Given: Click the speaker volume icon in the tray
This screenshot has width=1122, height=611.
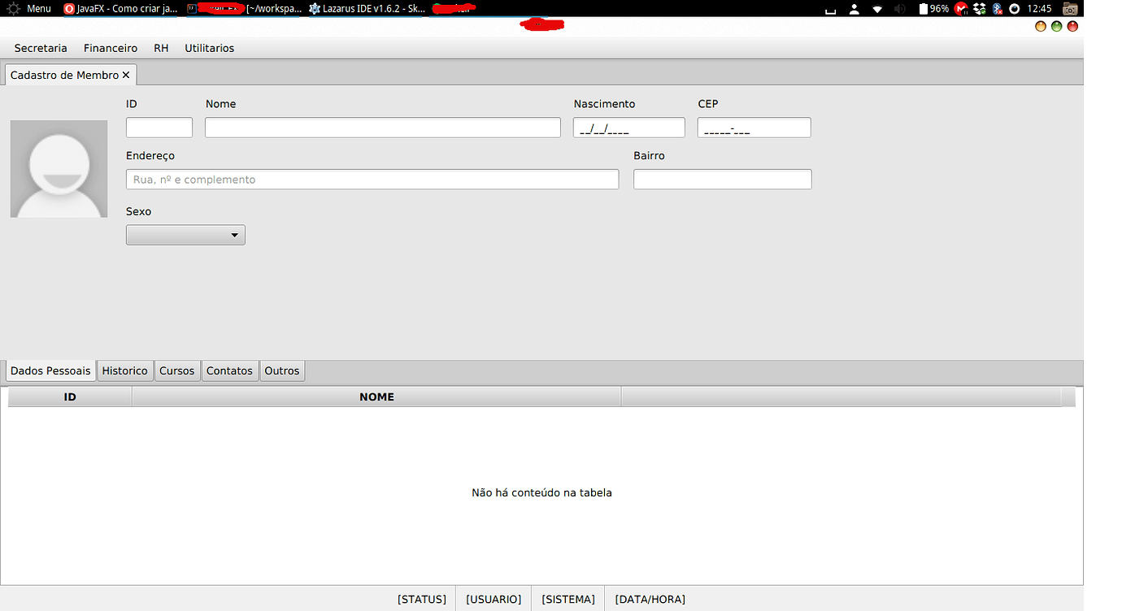Looking at the screenshot, I should point(899,9).
